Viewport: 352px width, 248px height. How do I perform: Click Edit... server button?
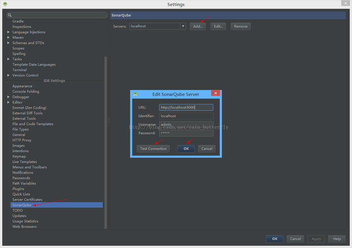pyautogui.click(x=218, y=26)
